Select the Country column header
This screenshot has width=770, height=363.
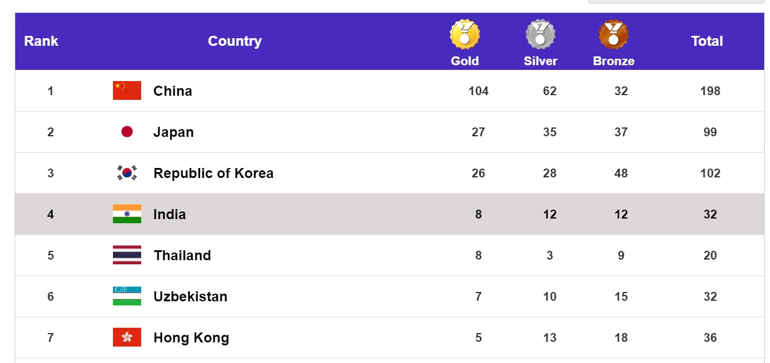tap(235, 41)
